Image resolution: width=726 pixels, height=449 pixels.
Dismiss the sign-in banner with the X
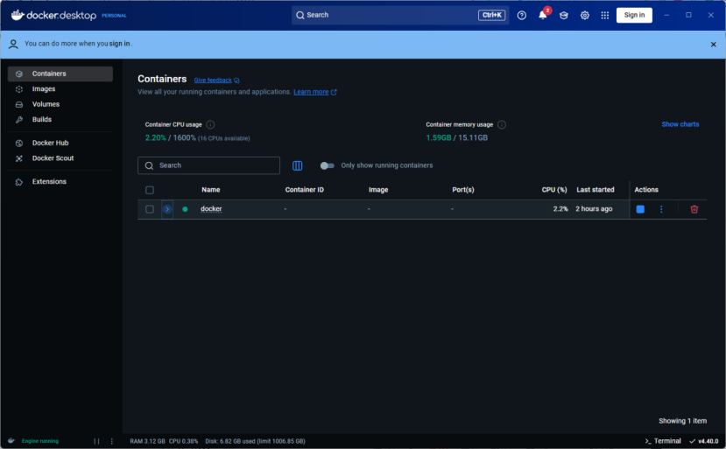tap(713, 45)
